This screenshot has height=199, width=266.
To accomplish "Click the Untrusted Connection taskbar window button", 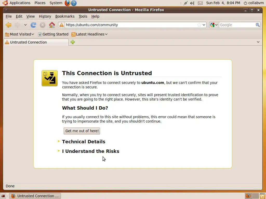I will pos(35,196).
